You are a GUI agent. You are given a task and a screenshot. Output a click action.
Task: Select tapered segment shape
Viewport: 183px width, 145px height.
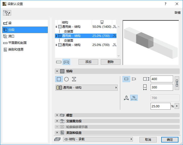pyautogui.click(x=134, y=79)
